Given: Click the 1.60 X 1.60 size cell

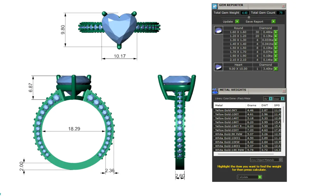Looking at the screenshot, I should point(238,32).
